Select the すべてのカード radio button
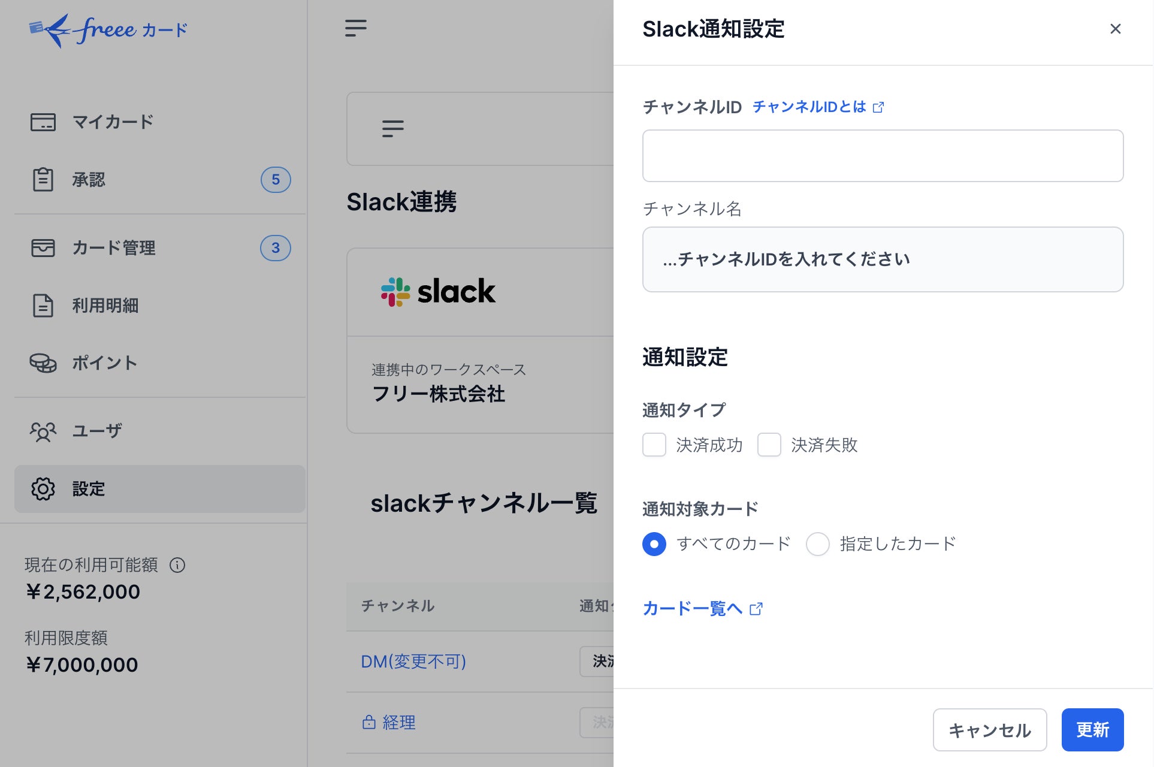 [654, 544]
